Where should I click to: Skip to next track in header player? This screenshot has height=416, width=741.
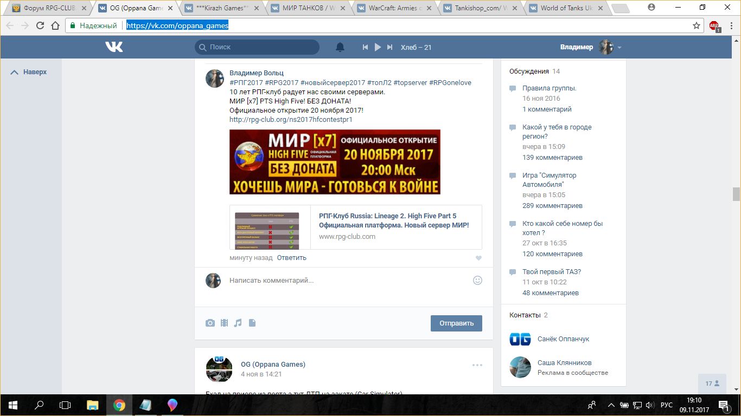point(389,47)
